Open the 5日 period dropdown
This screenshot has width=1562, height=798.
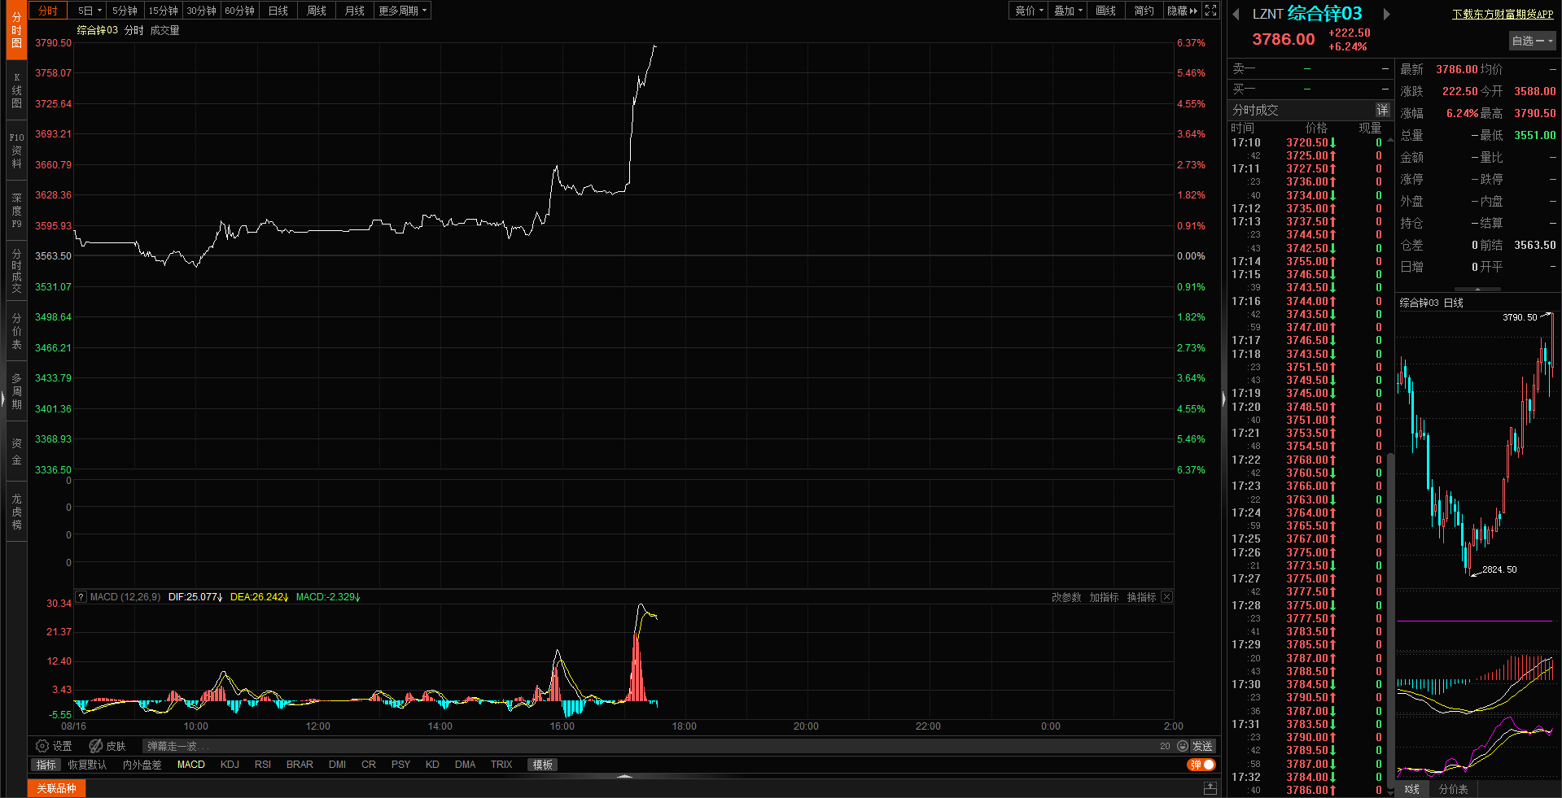(89, 11)
